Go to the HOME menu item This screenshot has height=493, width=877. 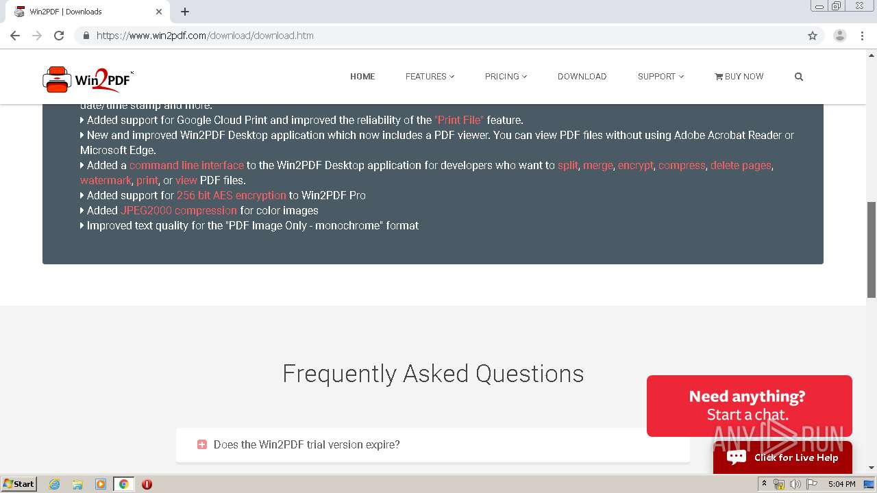(362, 77)
